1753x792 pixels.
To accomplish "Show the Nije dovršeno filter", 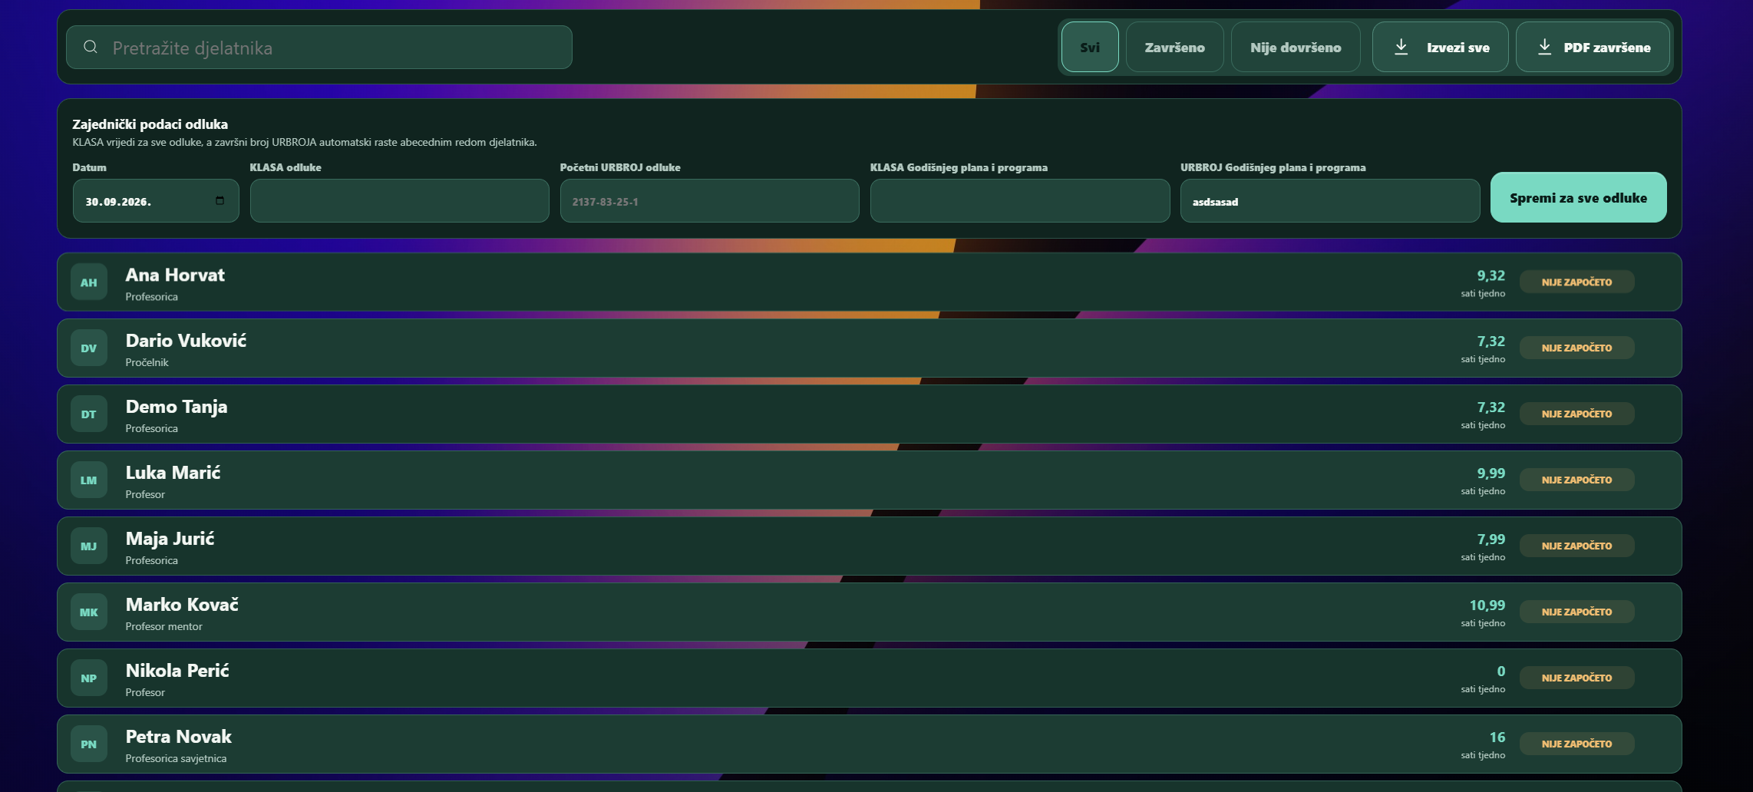I will (x=1296, y=47).
